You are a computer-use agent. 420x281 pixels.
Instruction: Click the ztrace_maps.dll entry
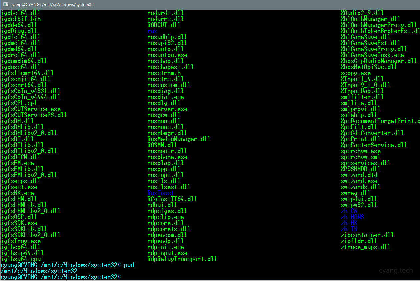(365, 247)
